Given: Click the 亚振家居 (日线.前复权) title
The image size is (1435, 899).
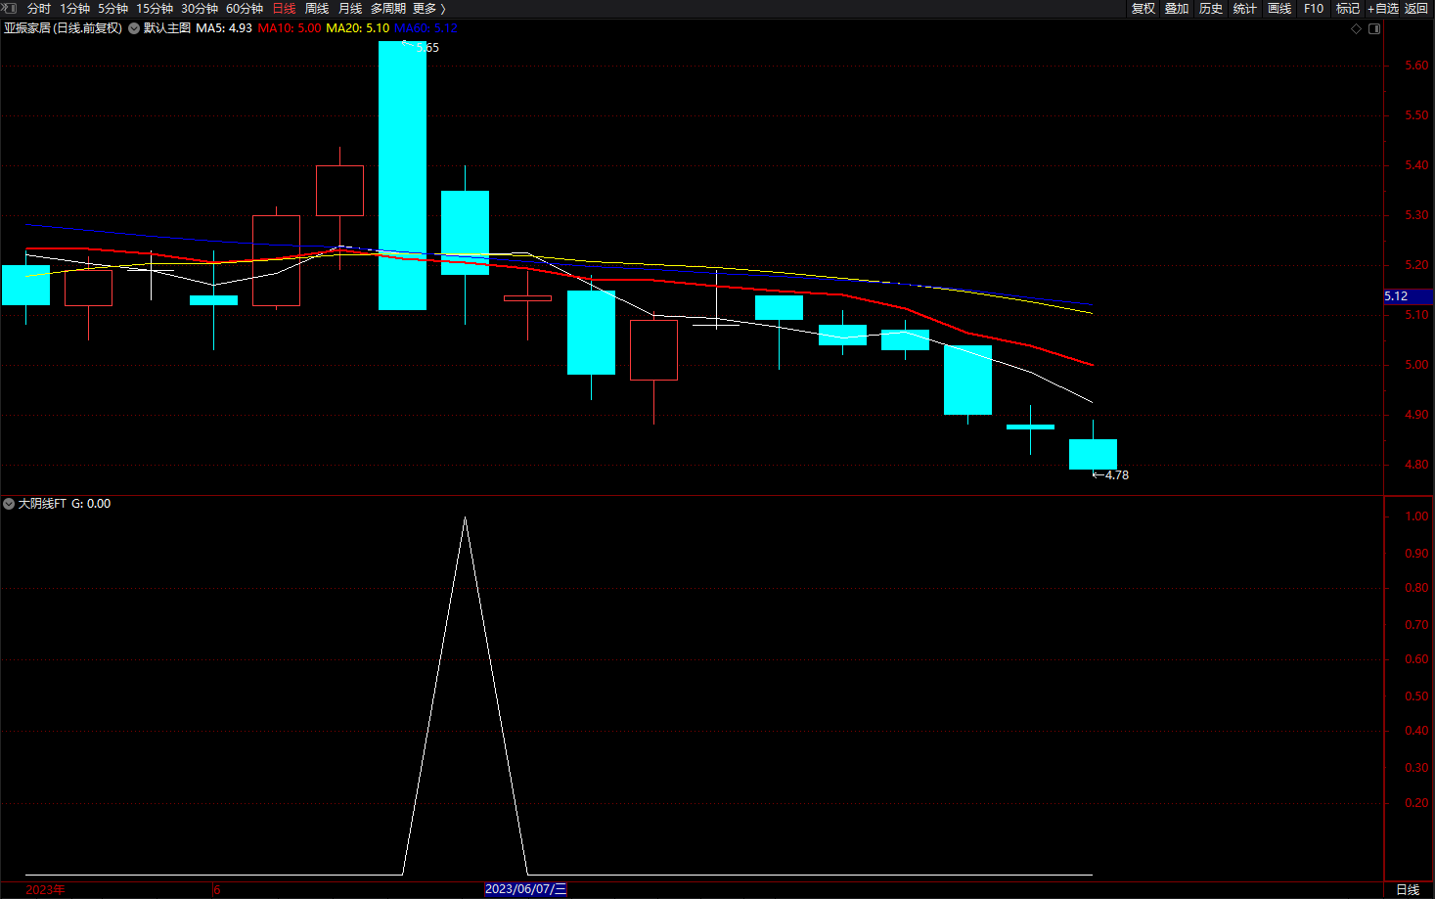Looking at the screenshot, I should click(x=63, y=28).
